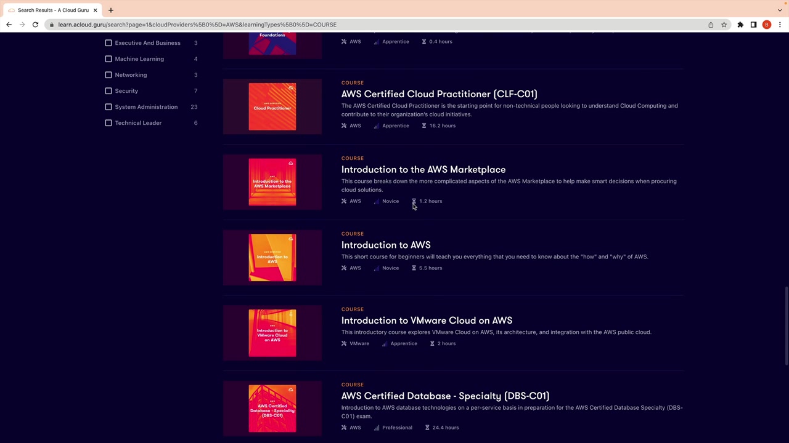Click the browser forward arrow
789x443 pixels.
[22, 25]
